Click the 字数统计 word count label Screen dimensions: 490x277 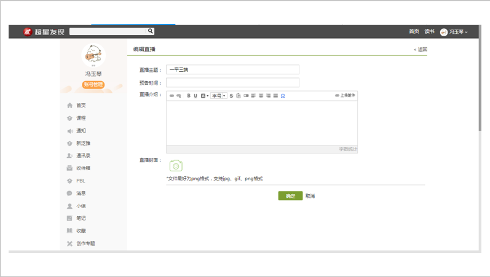(348, 149)
